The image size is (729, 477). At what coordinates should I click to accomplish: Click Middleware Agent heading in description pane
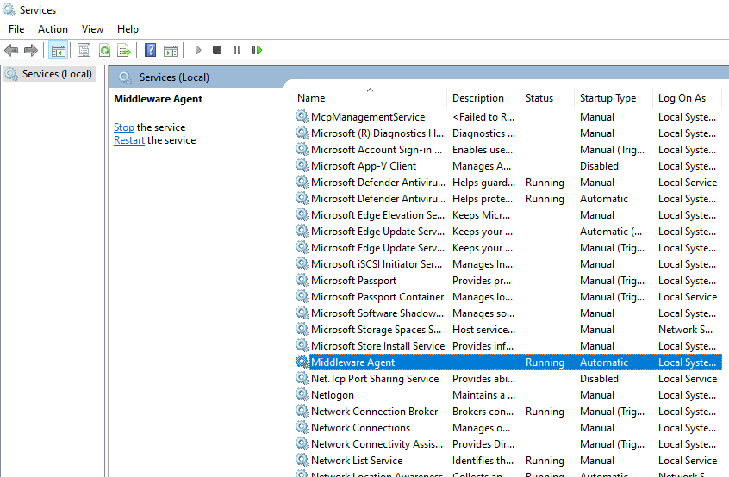(158, 99)
